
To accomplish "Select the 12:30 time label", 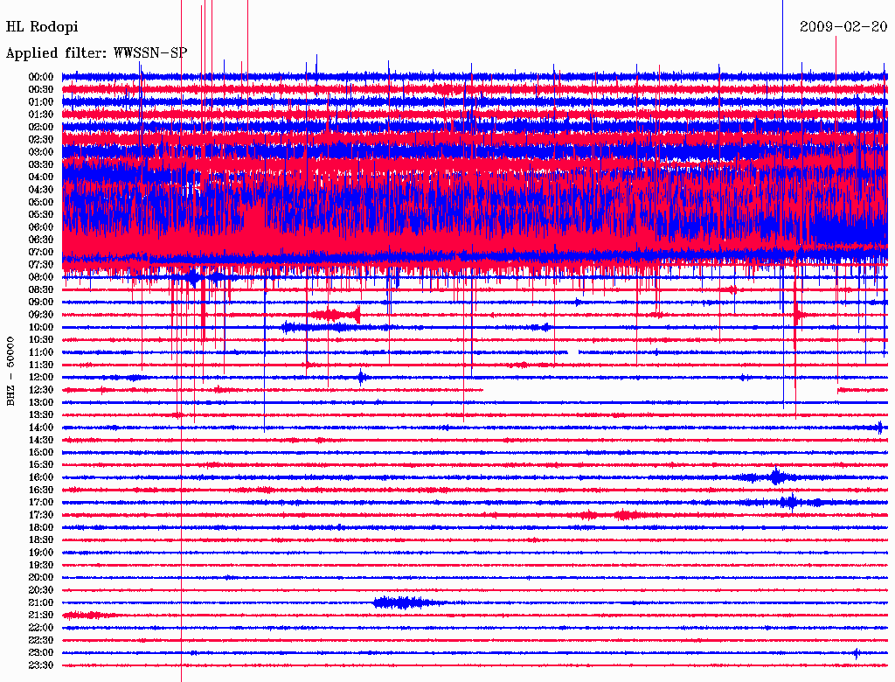I will (x=41, y=390).
